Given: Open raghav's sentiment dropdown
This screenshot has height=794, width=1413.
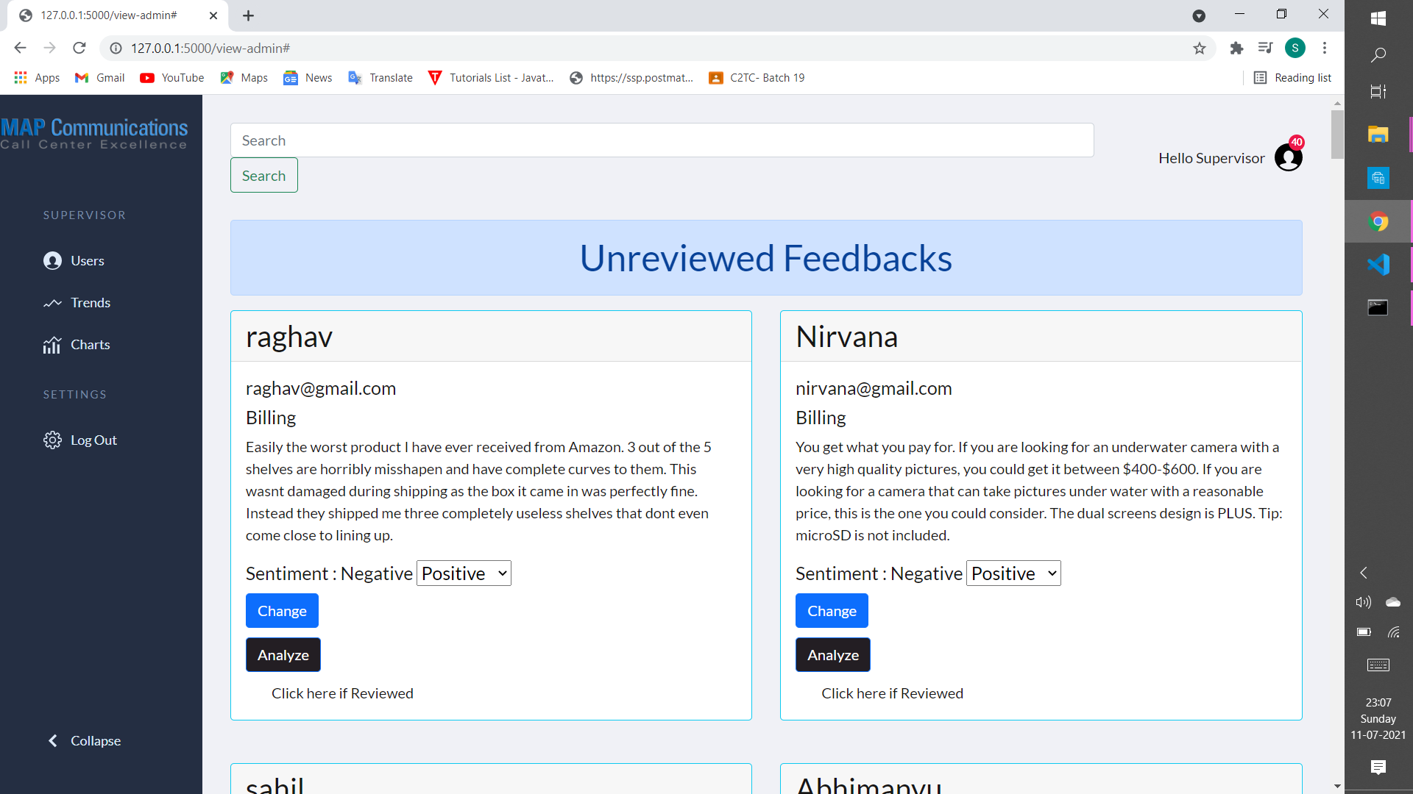Looking at the screenshot, I should pyautogui.click(x=463, y=573).
